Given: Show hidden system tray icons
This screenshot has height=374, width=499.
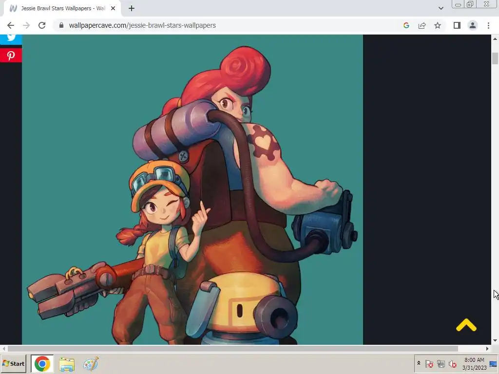Looking at the screenshot, I should point(419,363).
